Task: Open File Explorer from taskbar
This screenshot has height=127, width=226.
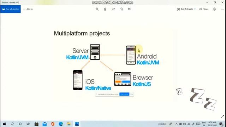Action: coord(69,124)
